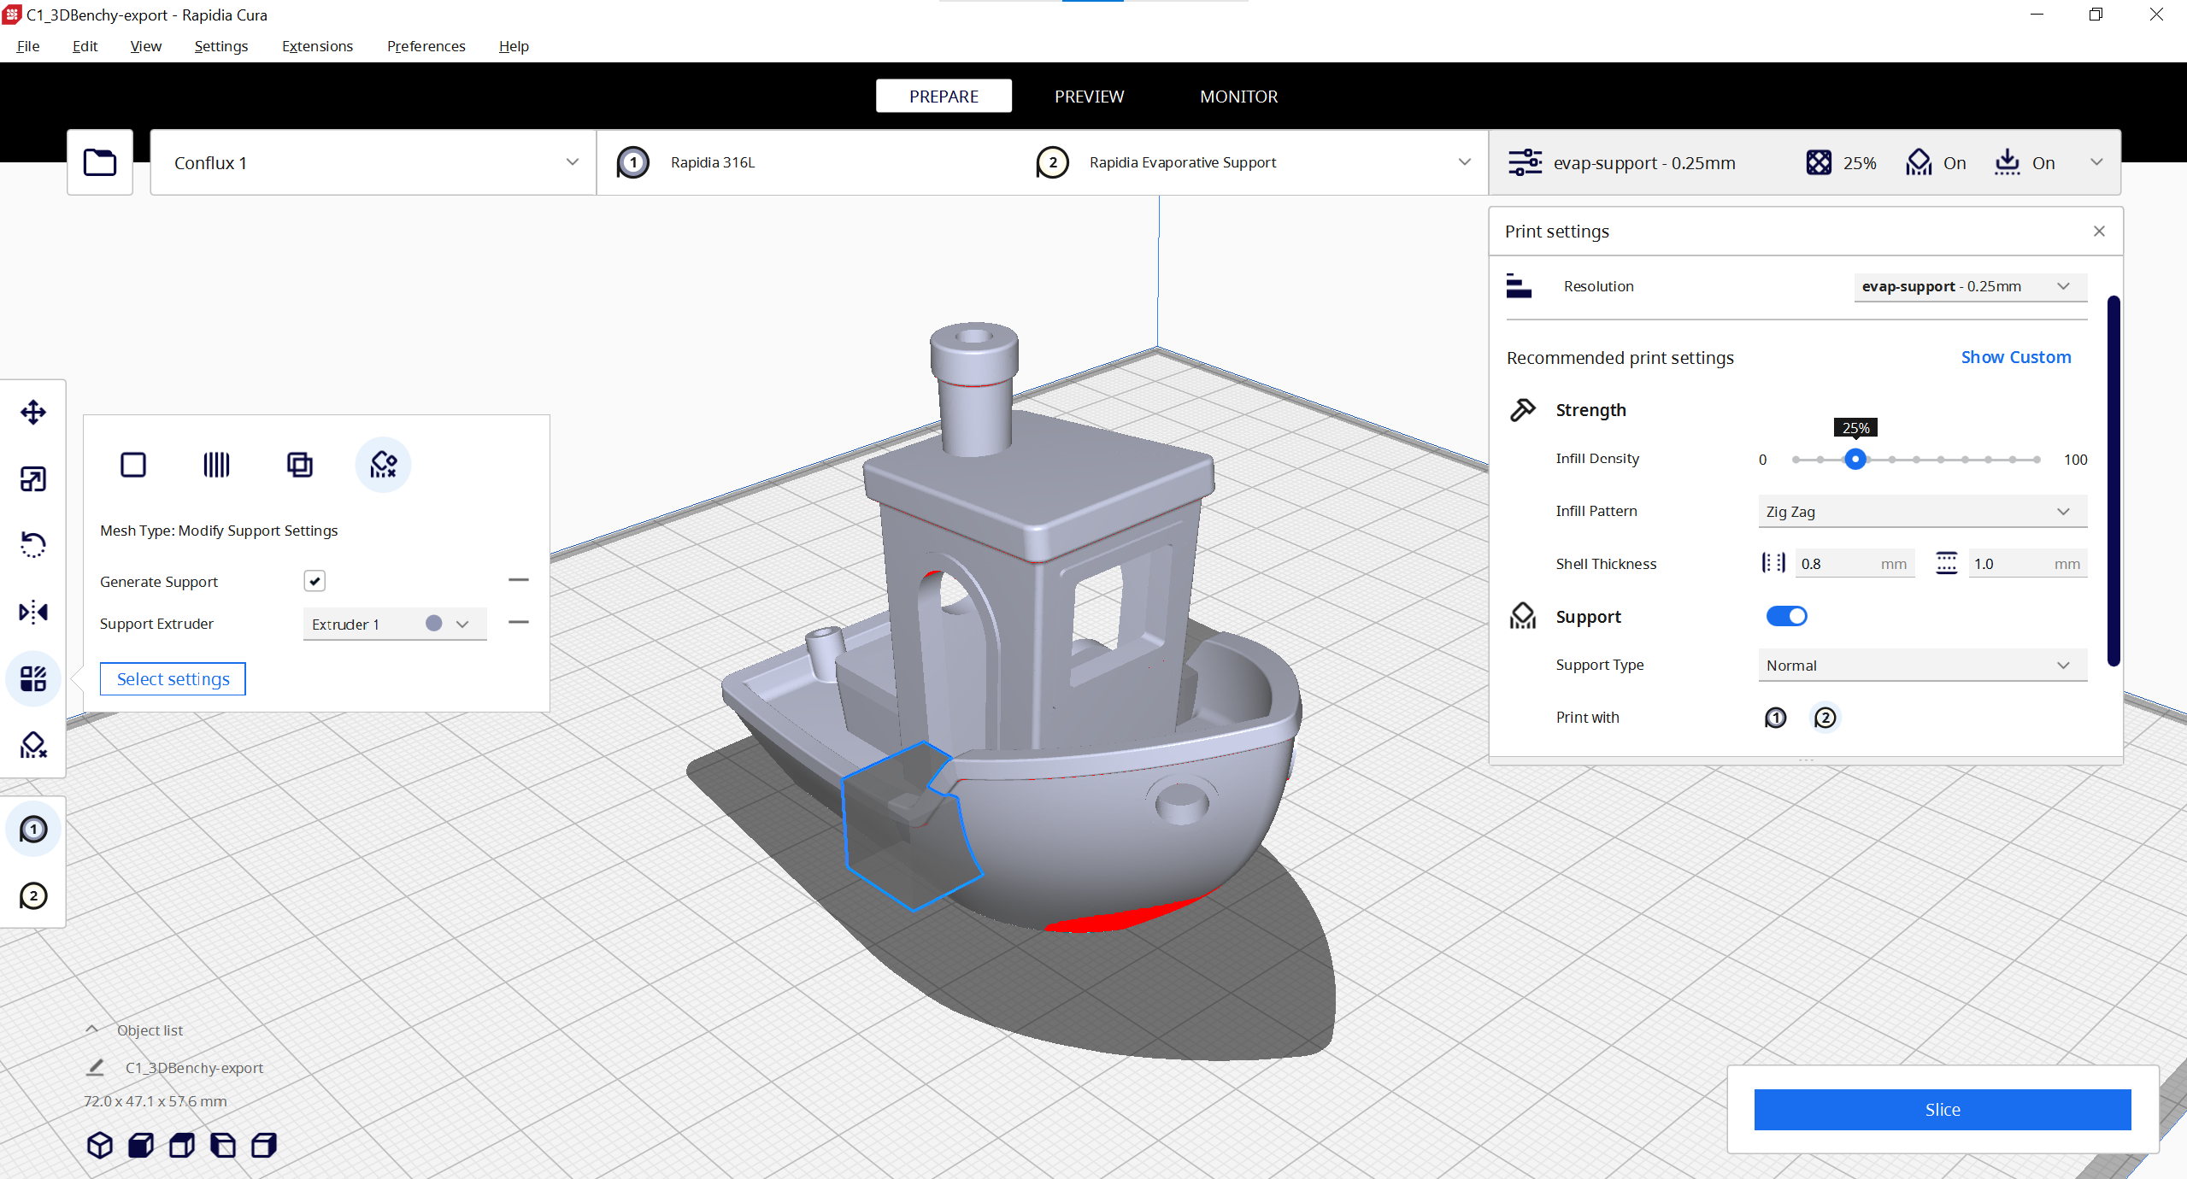This screenshot has width=2187, height=1179.
Task: Select the Move tool in left toolbar
Action: coord(33,413)
